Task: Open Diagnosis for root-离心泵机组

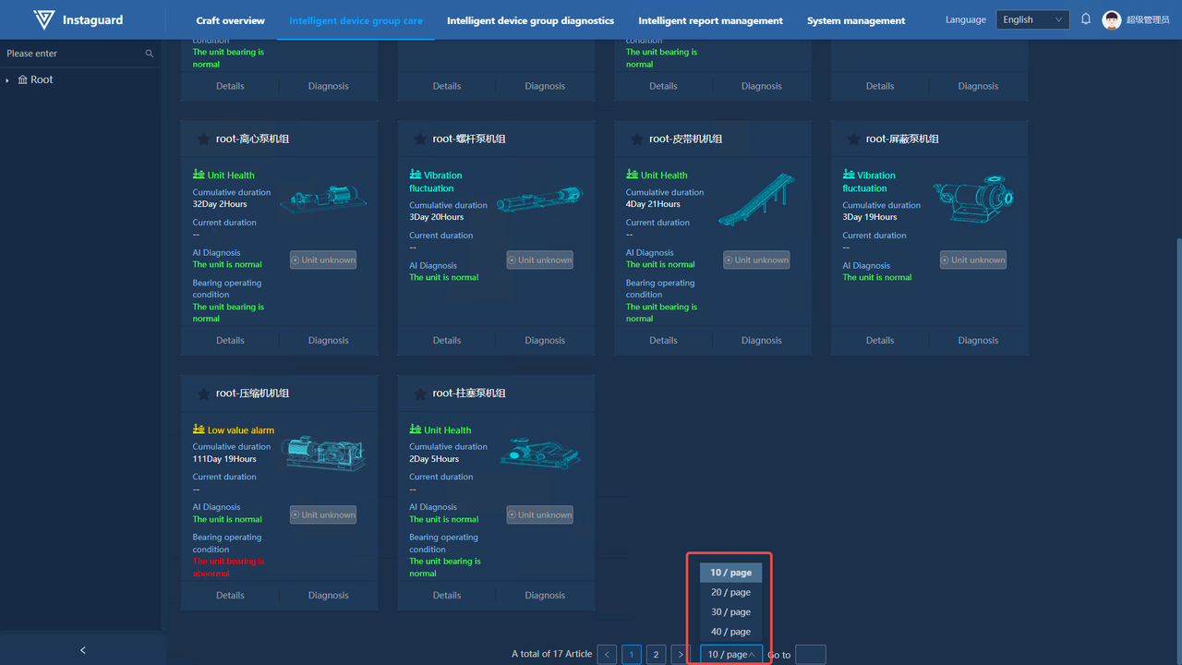Action: coord(329,341)
